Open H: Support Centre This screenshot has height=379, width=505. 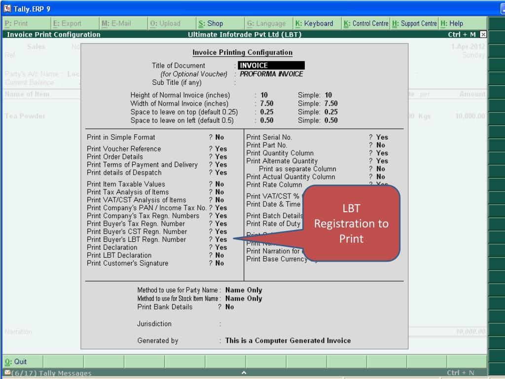coord(414,24)
